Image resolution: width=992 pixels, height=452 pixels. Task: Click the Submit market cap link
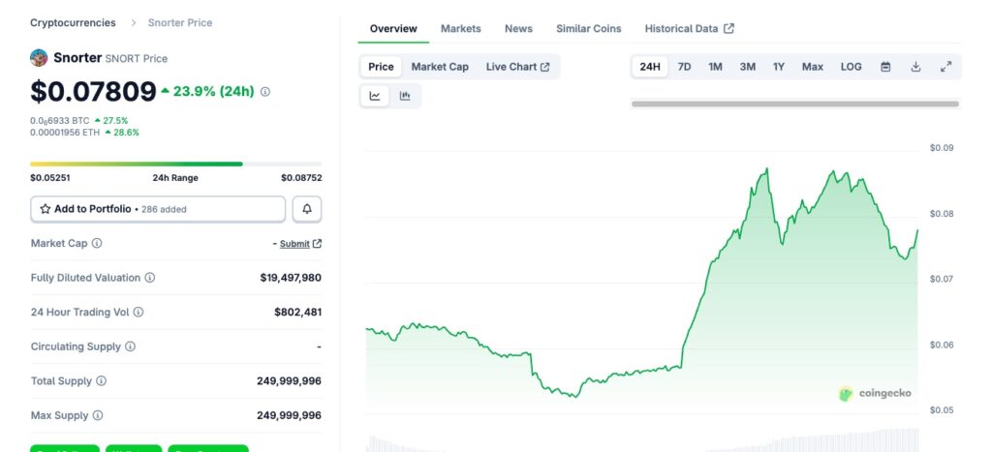click(x=294, y=243)
